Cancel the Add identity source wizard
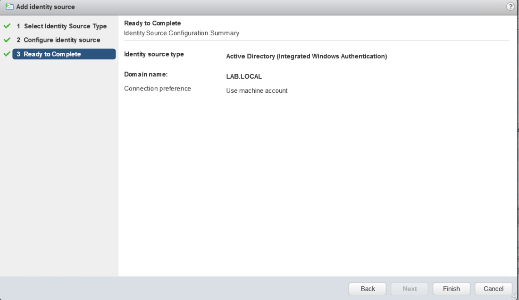Image resolution: width=519 pixels, height=300 pixels. point(494,289)
